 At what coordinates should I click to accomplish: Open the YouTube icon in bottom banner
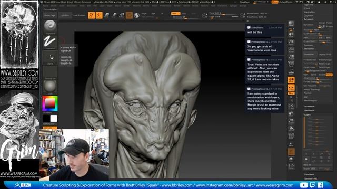point(304,185)
